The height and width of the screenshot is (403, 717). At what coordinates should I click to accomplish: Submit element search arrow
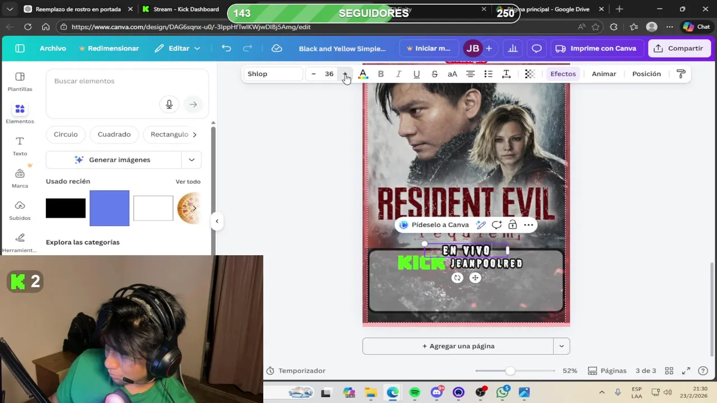193,104
